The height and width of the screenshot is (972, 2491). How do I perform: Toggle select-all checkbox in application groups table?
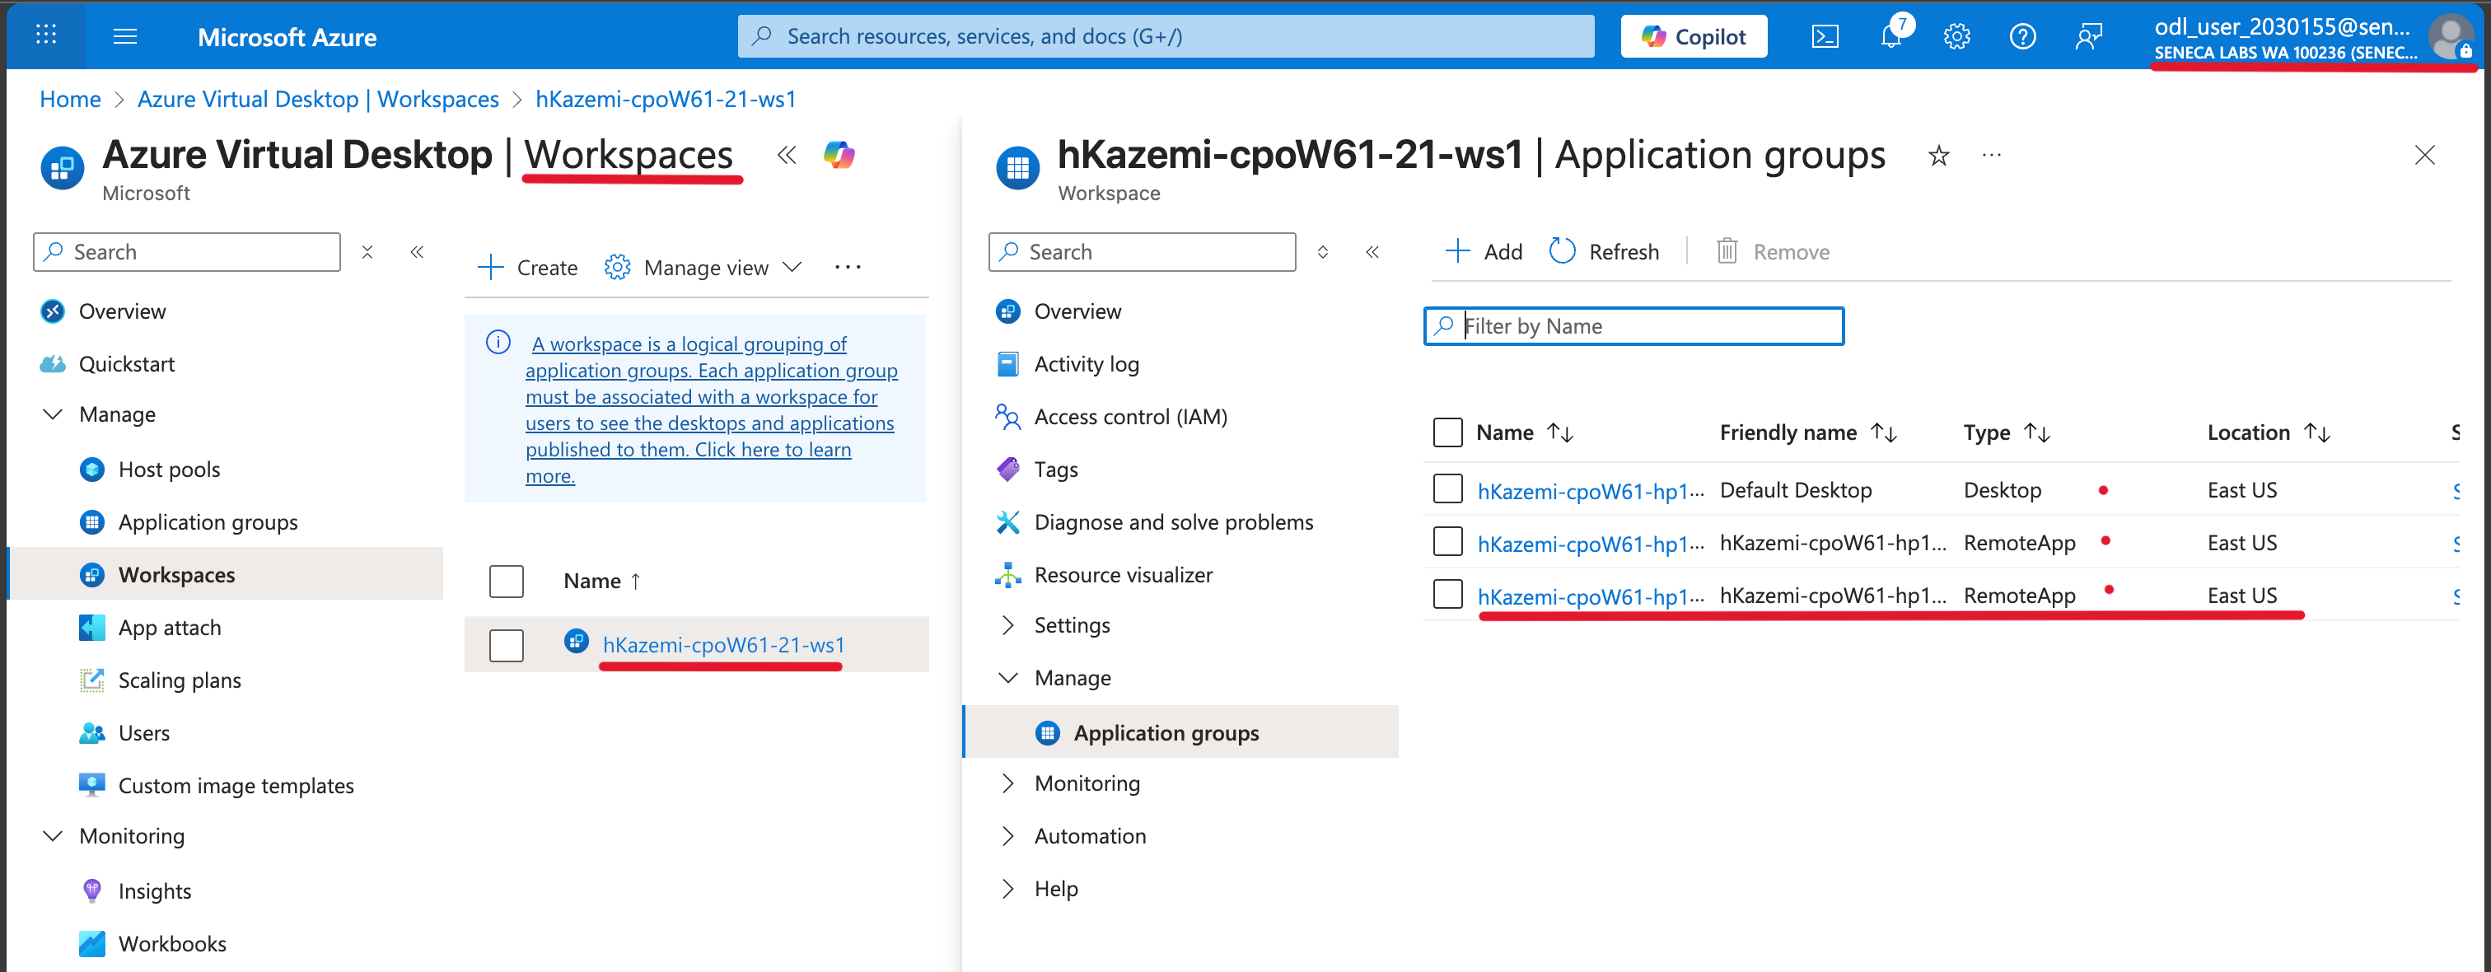[x=1446, y=432]
